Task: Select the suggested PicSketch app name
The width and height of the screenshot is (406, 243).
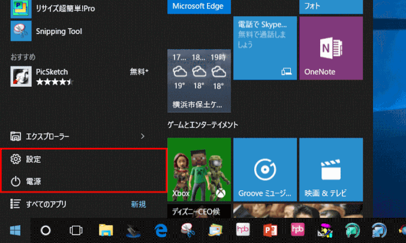Action: (x=52, y=72)
